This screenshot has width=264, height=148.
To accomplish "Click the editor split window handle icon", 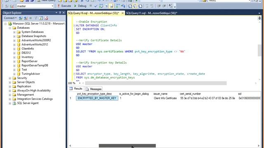I will click(x=259, y=18).
